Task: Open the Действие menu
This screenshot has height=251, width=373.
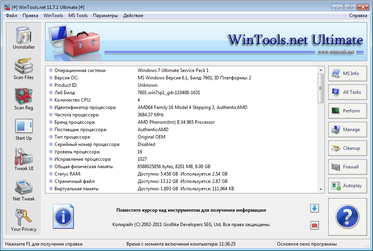Action: (133, 16)
